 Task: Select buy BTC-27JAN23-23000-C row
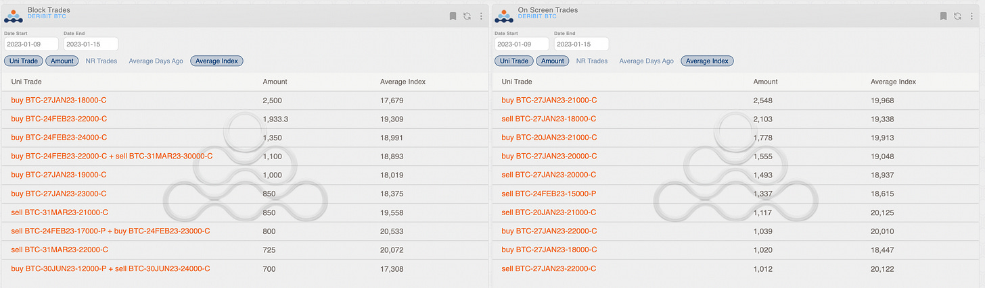click(244, 194)
